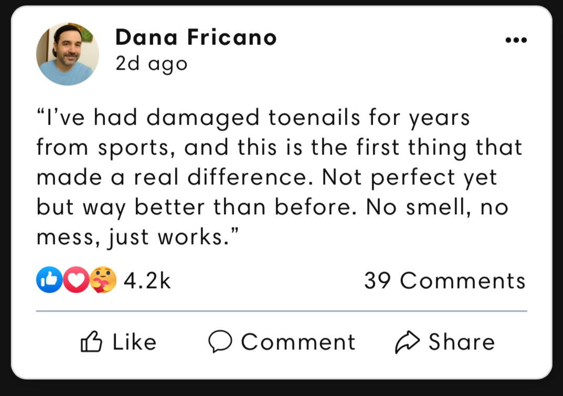The width and height of the screenshot is (563, 396).
Task: Click Dana Fricano's profile picture
Action: [67, 54]
